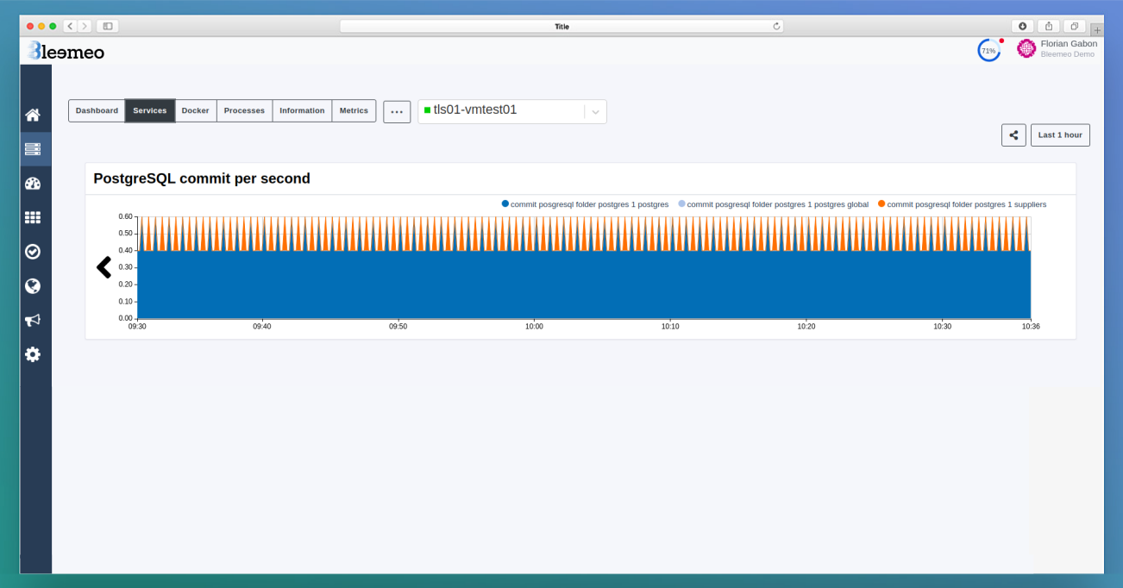Expand the '...' more tabs button
The width and height of the screenshot is (1123, 588).
pyautogui.click(x=397, y=111)
